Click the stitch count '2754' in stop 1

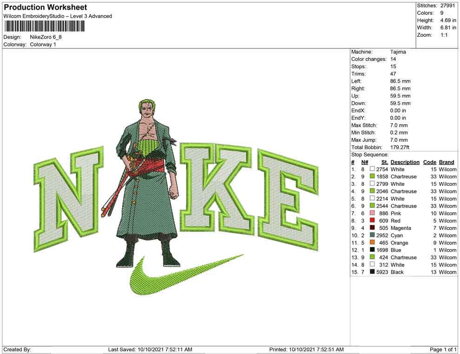[x=382, y=169]
